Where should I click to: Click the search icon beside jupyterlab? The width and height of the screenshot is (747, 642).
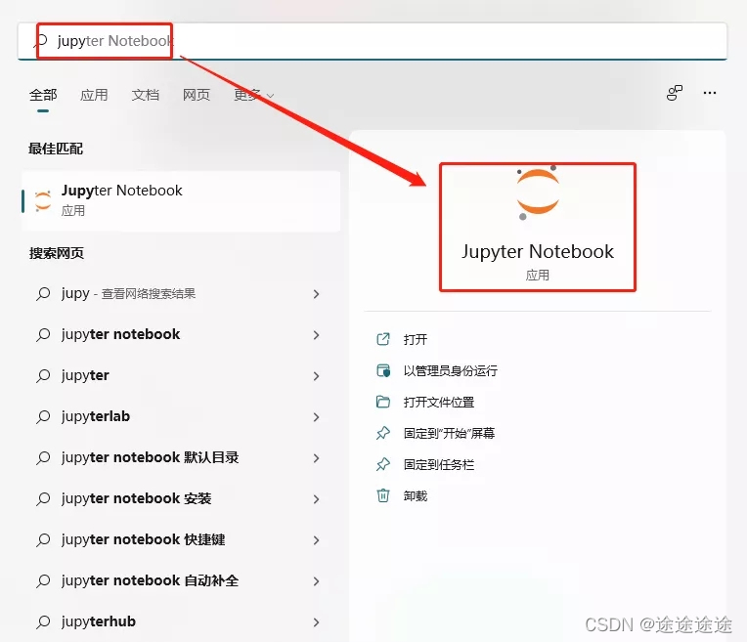pos(43,416)
